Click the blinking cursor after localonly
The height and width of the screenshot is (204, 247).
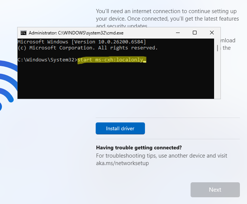(x=145, y=61)
